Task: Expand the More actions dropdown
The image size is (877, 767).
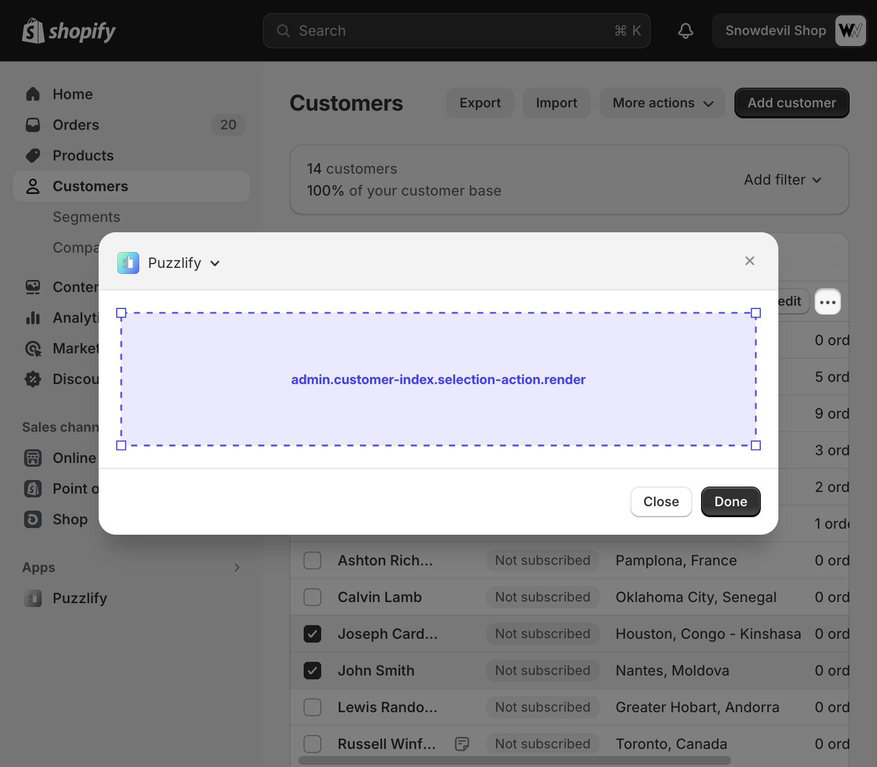Action: [x=662, y=103]
